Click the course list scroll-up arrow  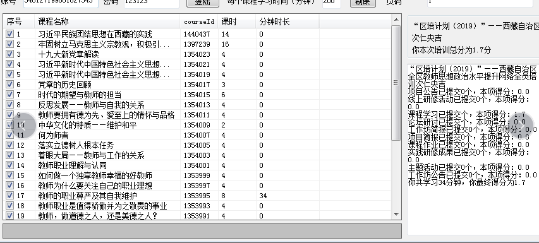pyautogui.click(x=396, y=20)
